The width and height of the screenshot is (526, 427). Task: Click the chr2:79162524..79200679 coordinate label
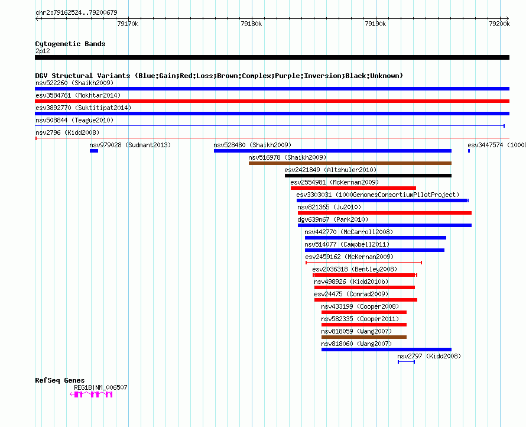[76, 12]
